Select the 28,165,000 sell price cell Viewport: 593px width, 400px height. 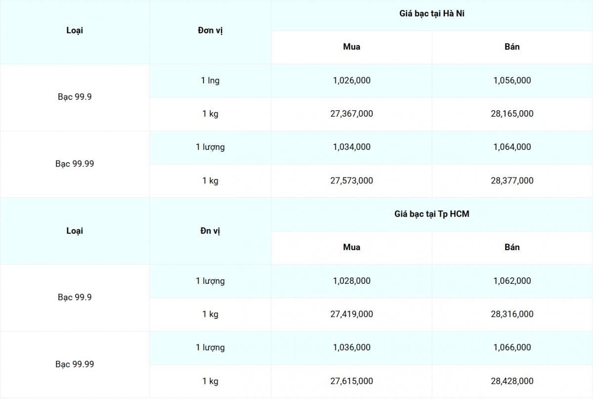512,114
